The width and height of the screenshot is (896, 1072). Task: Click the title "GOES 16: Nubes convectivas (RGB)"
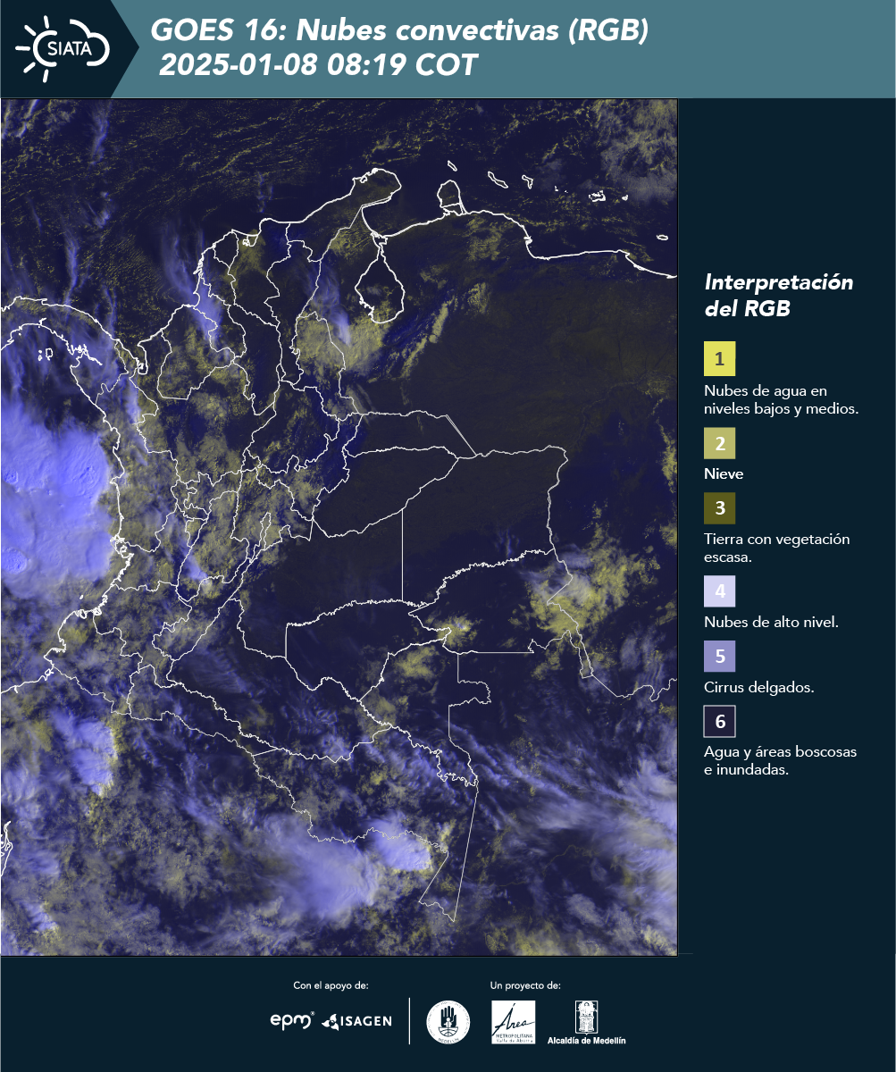(x=399, y=31)
